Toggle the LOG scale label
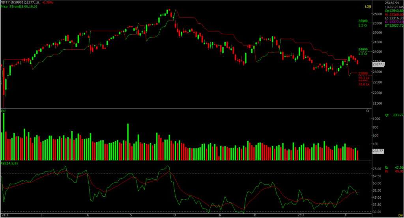The height and width of the screenshot is (218, 404). (x=368, y=7)
